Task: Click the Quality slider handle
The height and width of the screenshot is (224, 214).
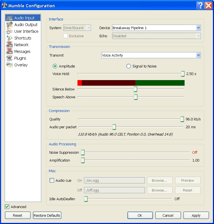Action: tap(182, 119)
